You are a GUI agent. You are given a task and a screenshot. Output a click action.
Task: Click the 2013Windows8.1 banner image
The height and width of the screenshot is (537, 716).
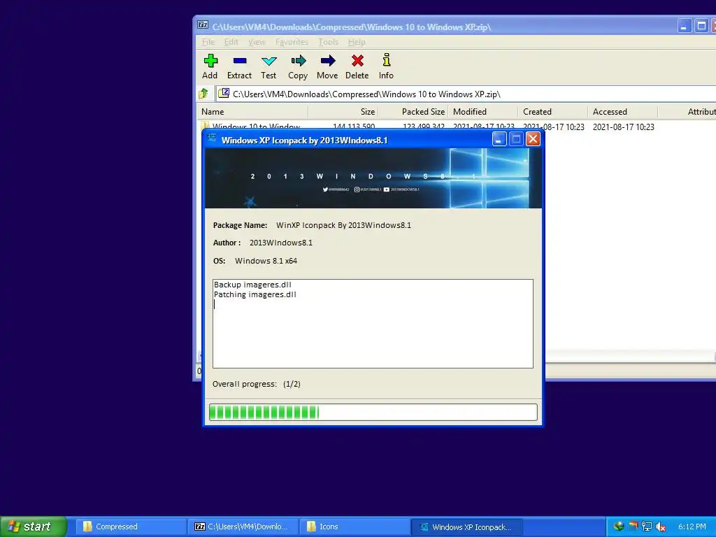pos(373,178)
